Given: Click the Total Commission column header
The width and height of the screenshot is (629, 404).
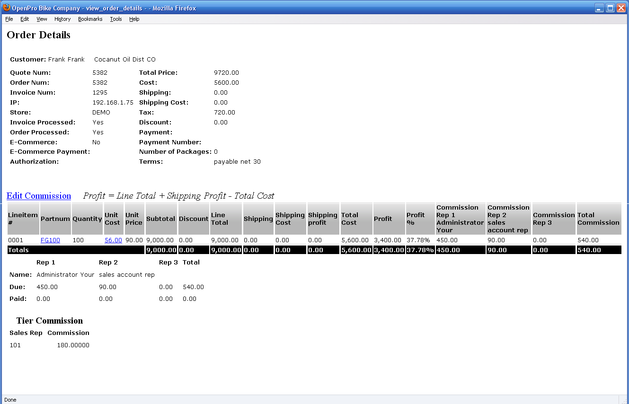Looking at the screenshot, I should tap(598, 219).
